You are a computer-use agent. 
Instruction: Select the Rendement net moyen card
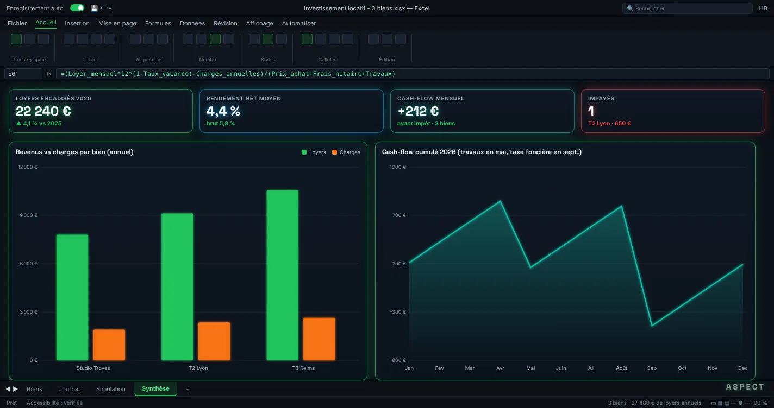(292, 111)
